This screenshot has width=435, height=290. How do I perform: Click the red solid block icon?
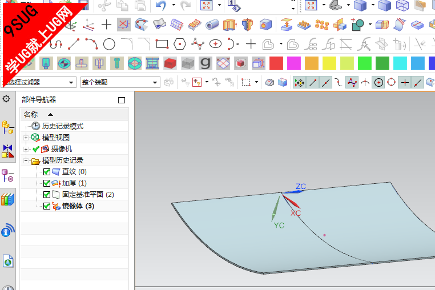170,63
